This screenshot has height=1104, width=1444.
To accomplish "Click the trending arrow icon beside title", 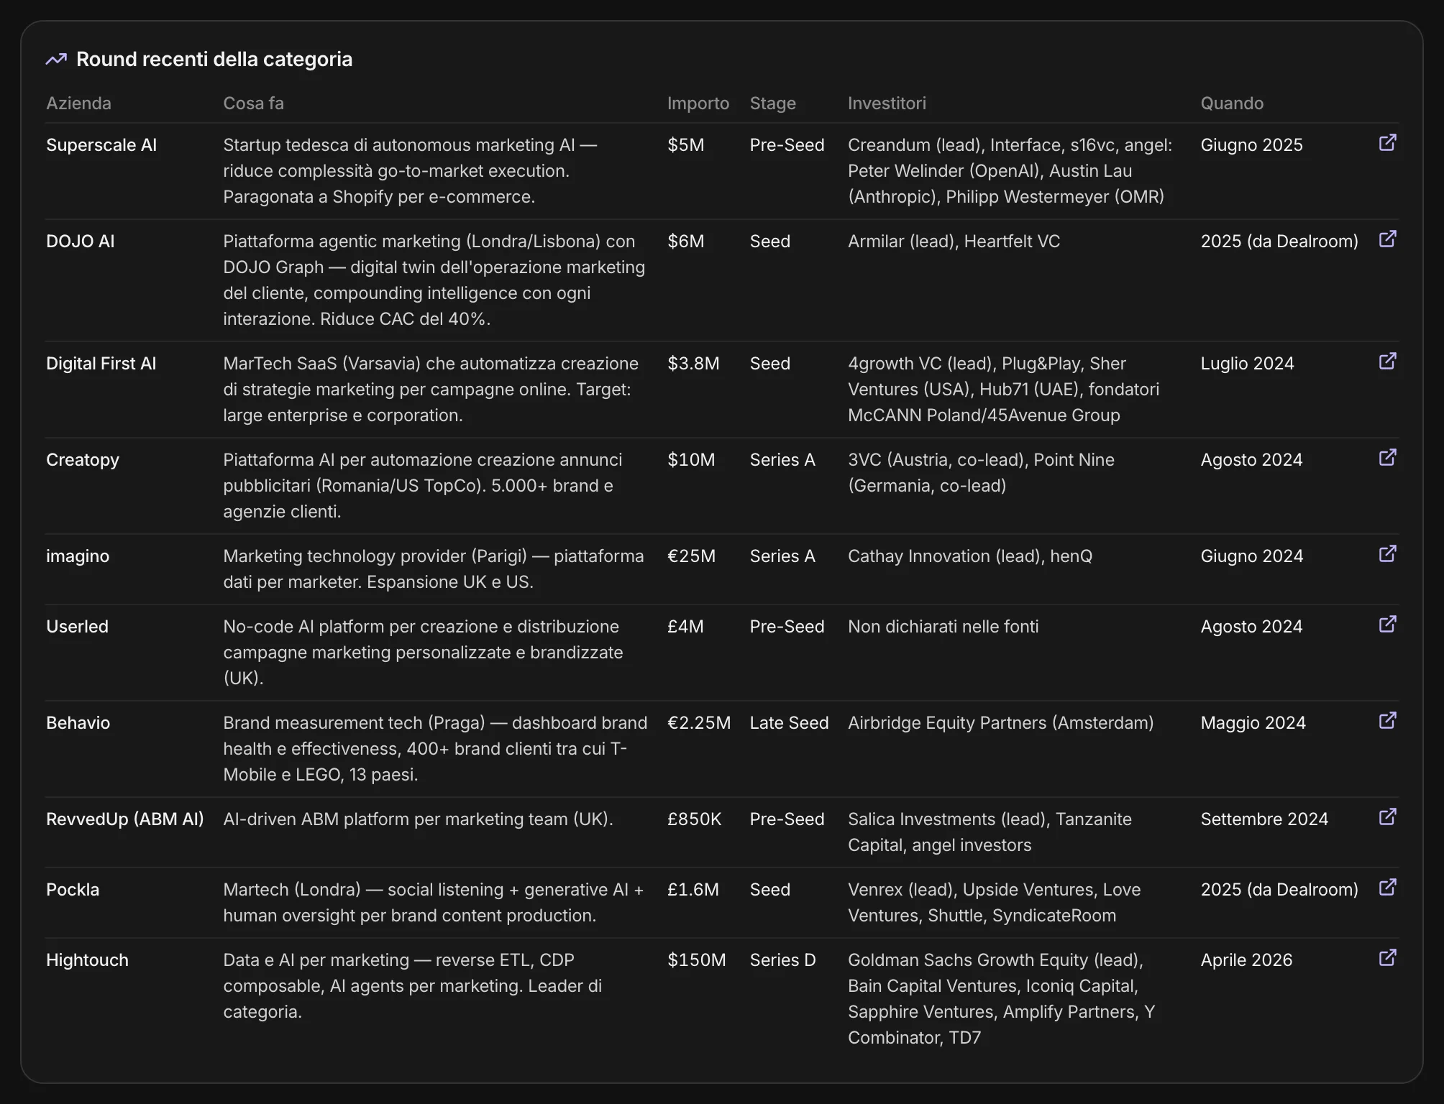I will point(56,59).
